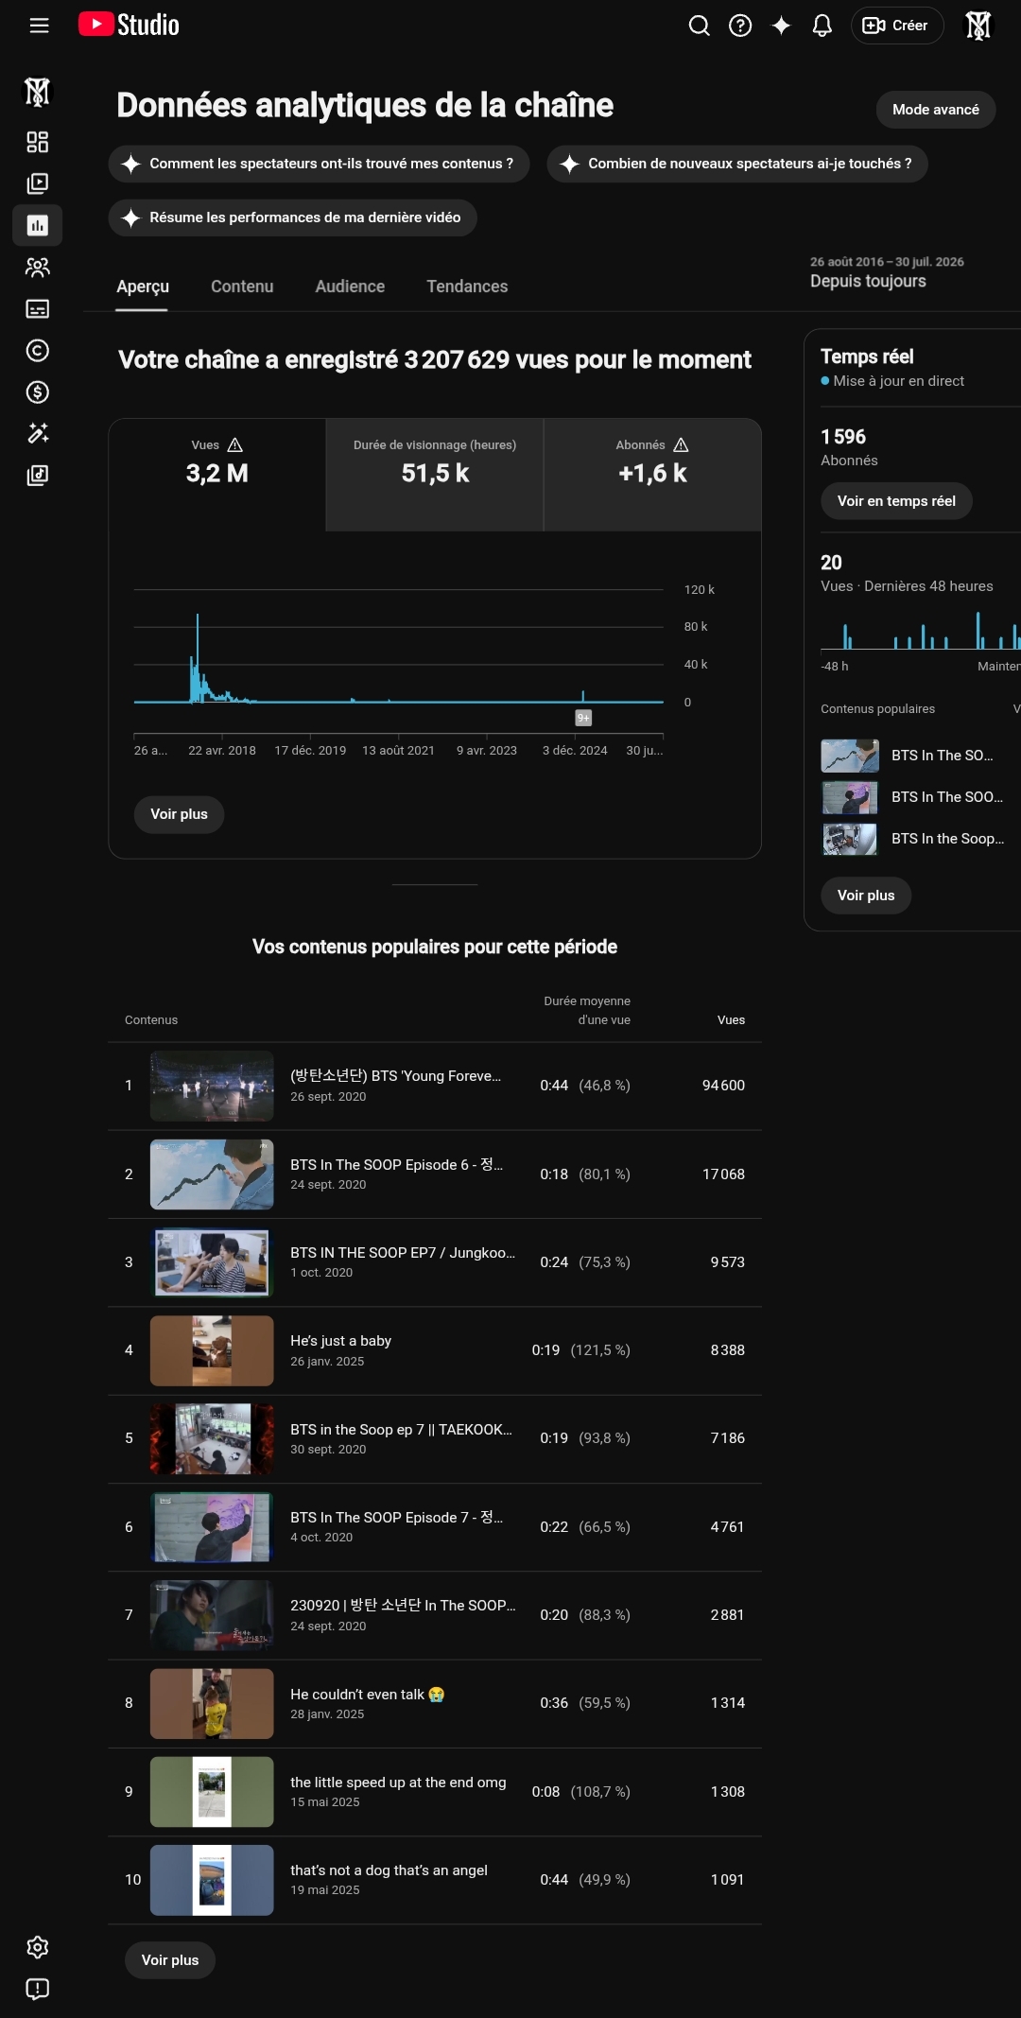Ask how viewers found my content
The height and width of the screenshot is (2018, 1021).
pyautogui.click(x=319, y=164)
